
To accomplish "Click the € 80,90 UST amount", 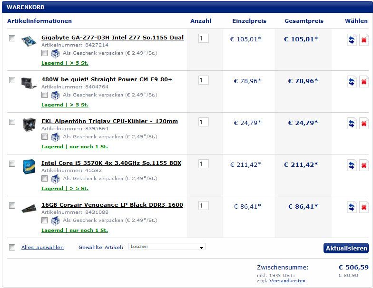I will 348,276.
